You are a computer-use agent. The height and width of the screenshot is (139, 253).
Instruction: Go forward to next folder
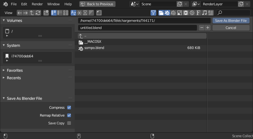[25, 13]
